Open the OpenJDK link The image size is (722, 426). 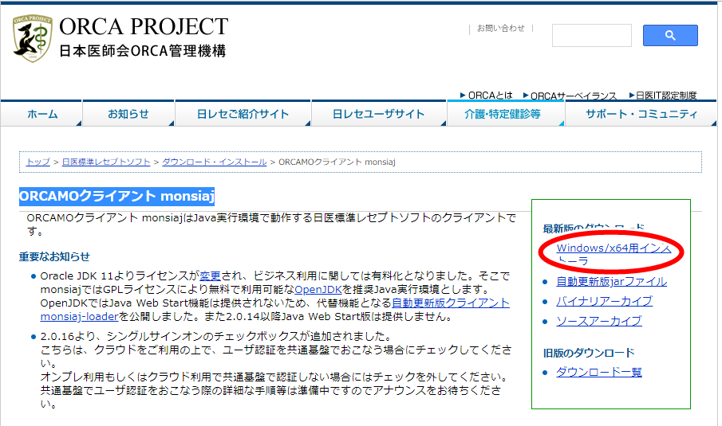pos(318,290)
